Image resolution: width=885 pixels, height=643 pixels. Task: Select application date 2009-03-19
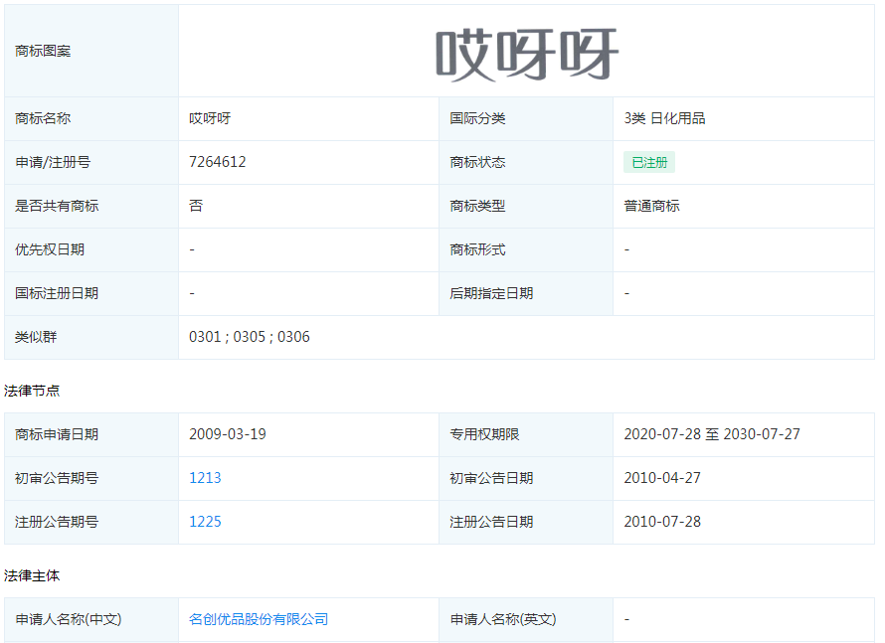228,433
